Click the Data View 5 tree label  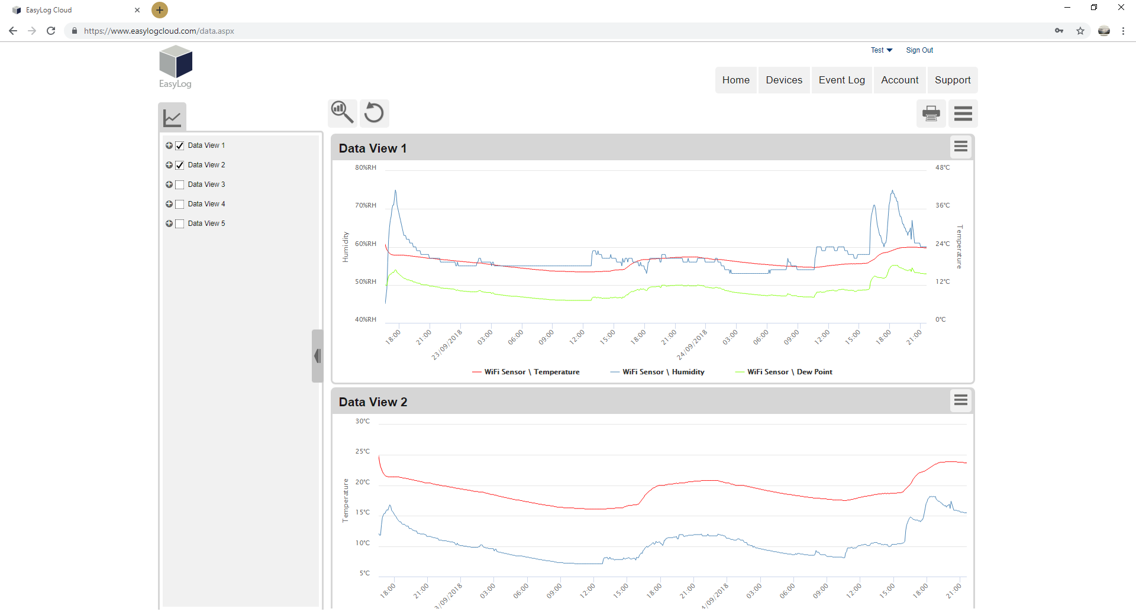[x=206, y=224]
